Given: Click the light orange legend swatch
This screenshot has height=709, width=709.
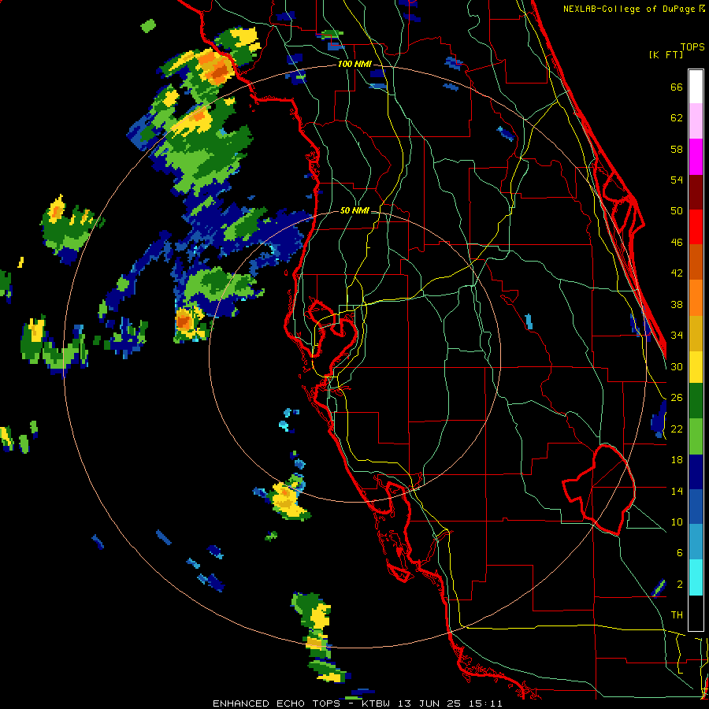Looking at the screenshot, I should [696, 297].
